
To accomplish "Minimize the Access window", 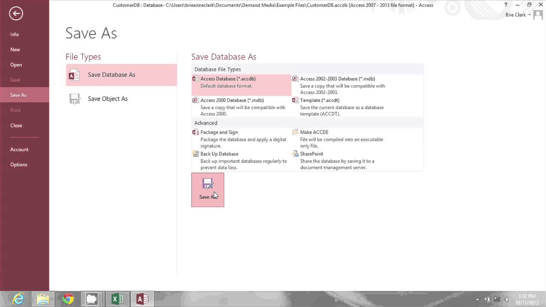I will [x=517, y=5].
